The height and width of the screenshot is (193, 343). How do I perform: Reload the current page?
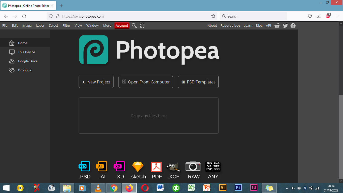(x=24, y=16)
